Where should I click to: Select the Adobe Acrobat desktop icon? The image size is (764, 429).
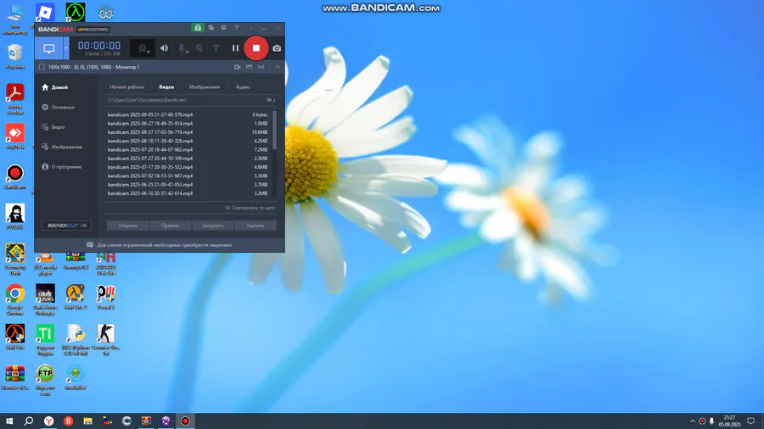pyautogui.click(x=15, y=99)
